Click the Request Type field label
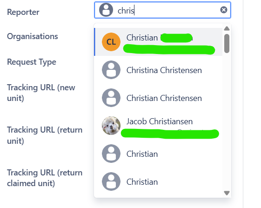This screenshot has height=208, width=261. pyautogui.click(x=32, y=62)
